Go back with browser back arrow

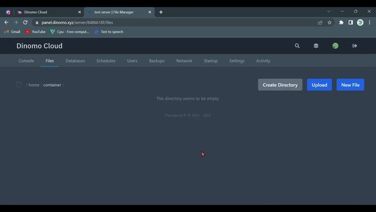coord(6,22)
